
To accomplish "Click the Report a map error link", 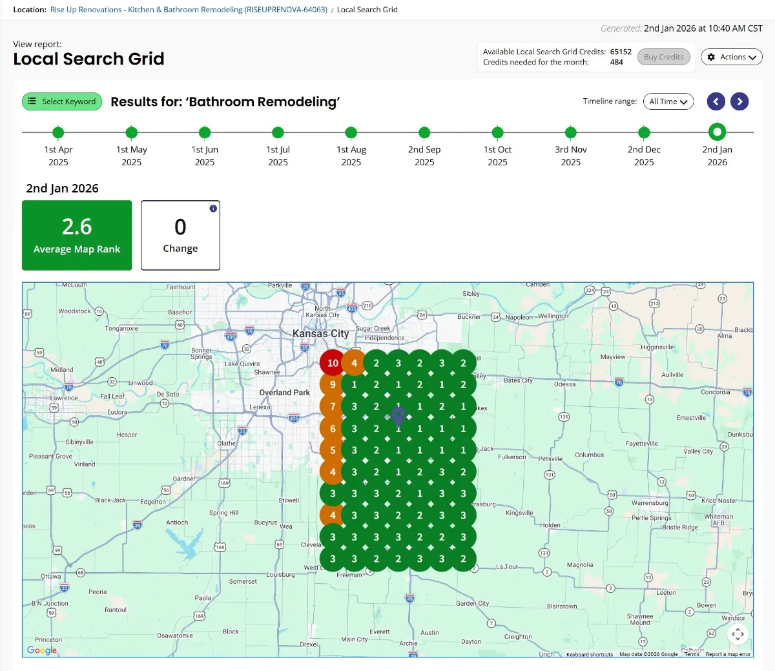I will (x=728, y=654).
